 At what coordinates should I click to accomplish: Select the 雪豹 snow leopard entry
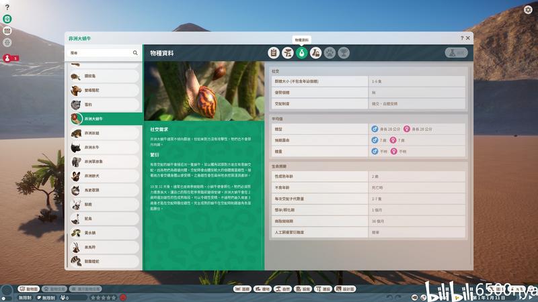[x=105, y=105]
